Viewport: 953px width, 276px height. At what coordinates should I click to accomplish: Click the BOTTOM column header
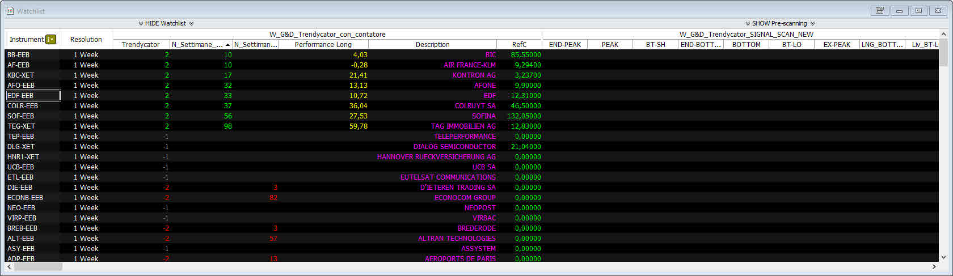pyautogui.click(x=747, y=45)
